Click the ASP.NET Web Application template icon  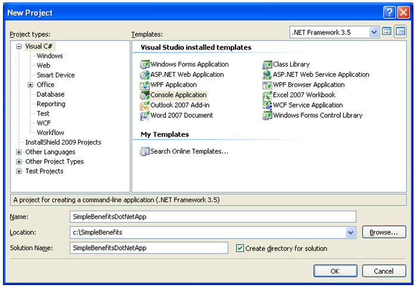145,75
